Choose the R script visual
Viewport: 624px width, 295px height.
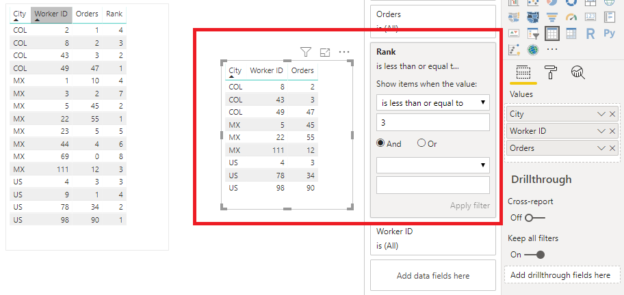[590, 33]
